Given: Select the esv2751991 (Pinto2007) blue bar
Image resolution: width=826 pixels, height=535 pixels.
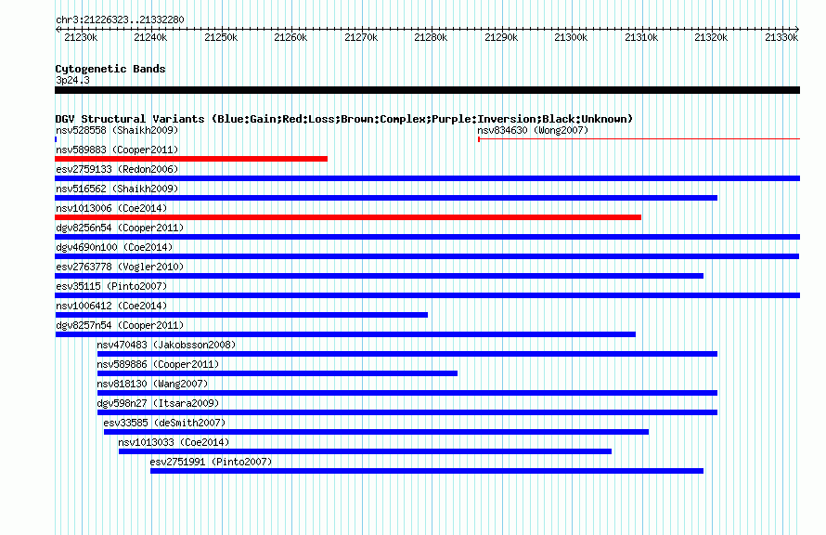Looking at the screenshot, I should pos(427,471).
